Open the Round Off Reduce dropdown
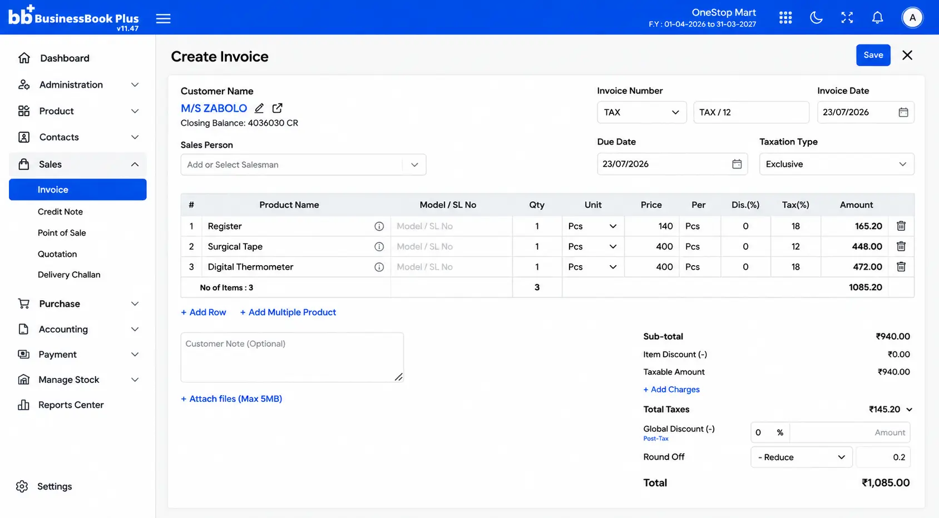This screenshot has width=939, height=518. pos(802,457)
